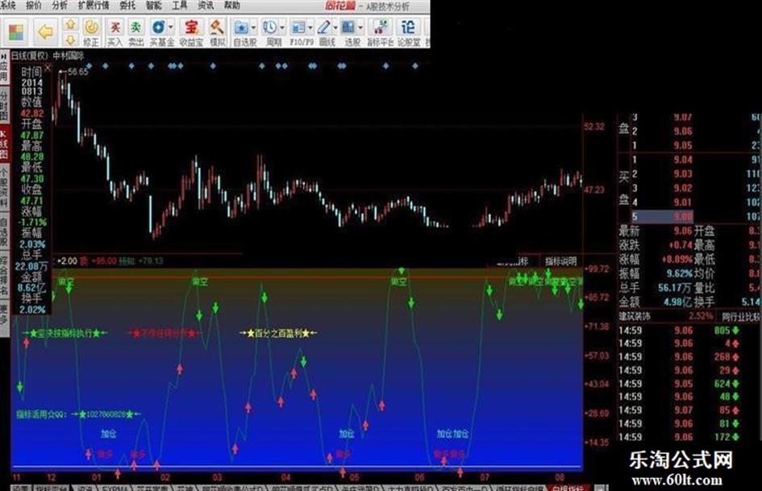The height and width of the screenshot is (491, 762).
Task: Open the 自选股 watchlist icon
Action: (x=242, y=27)
